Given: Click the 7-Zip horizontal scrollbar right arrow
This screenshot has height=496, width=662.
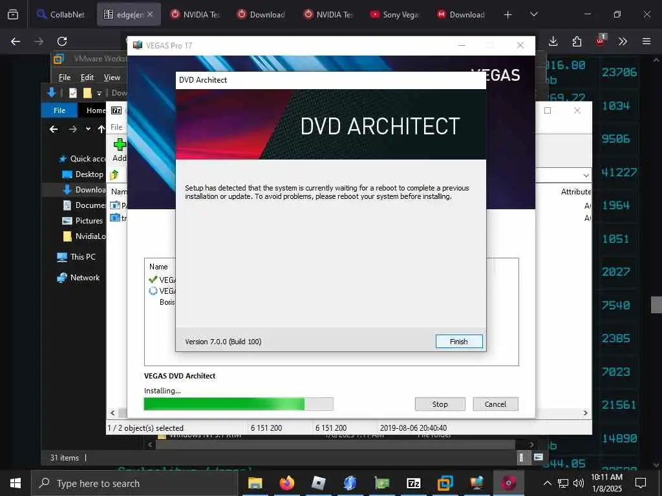Looking at the screenshot, I should pyautogui.click(x=586, y=413).
